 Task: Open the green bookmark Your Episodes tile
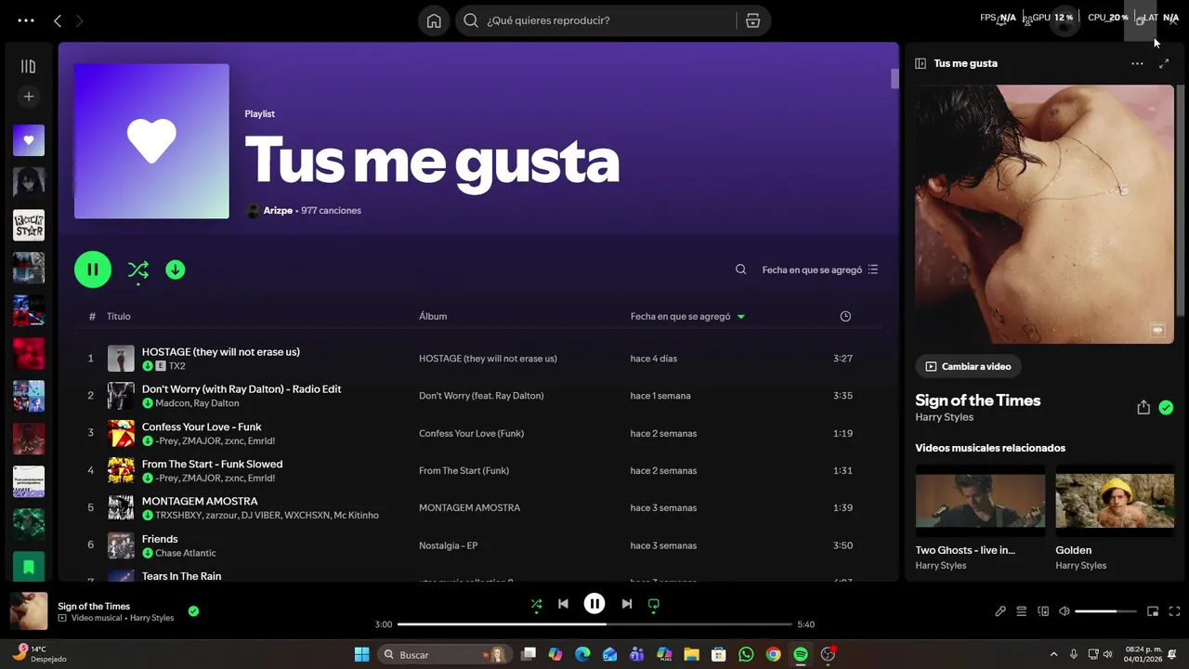click(x=29, y=566)
